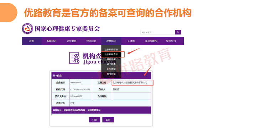Click the 打印 print button
The width and height of the screenshot is (265, 133).
(94, 120)
